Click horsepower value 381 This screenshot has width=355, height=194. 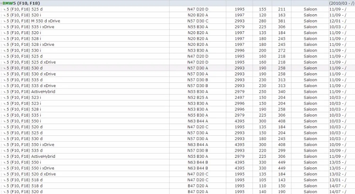click(x=282, y=21)
